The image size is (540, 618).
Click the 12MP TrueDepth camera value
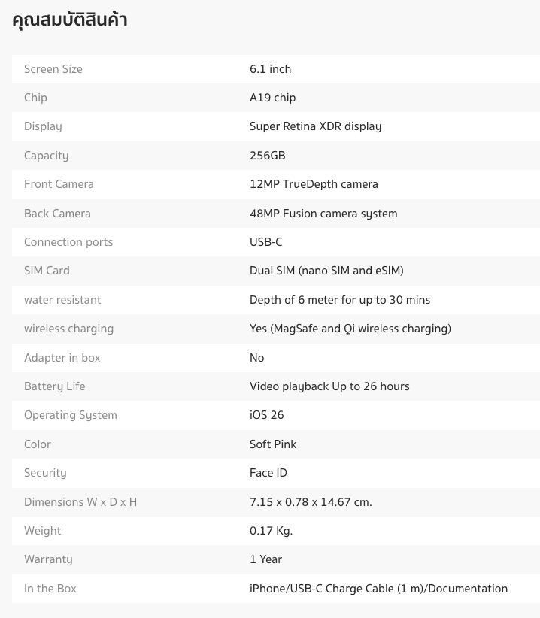[314, 184]
